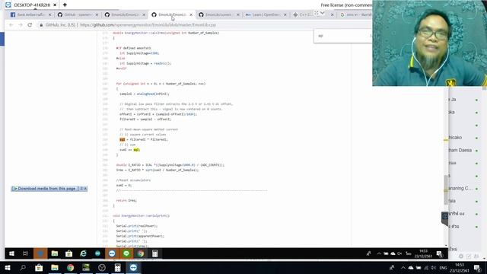Click the analogRead(inPinI) code line

[x=145, y=94]
